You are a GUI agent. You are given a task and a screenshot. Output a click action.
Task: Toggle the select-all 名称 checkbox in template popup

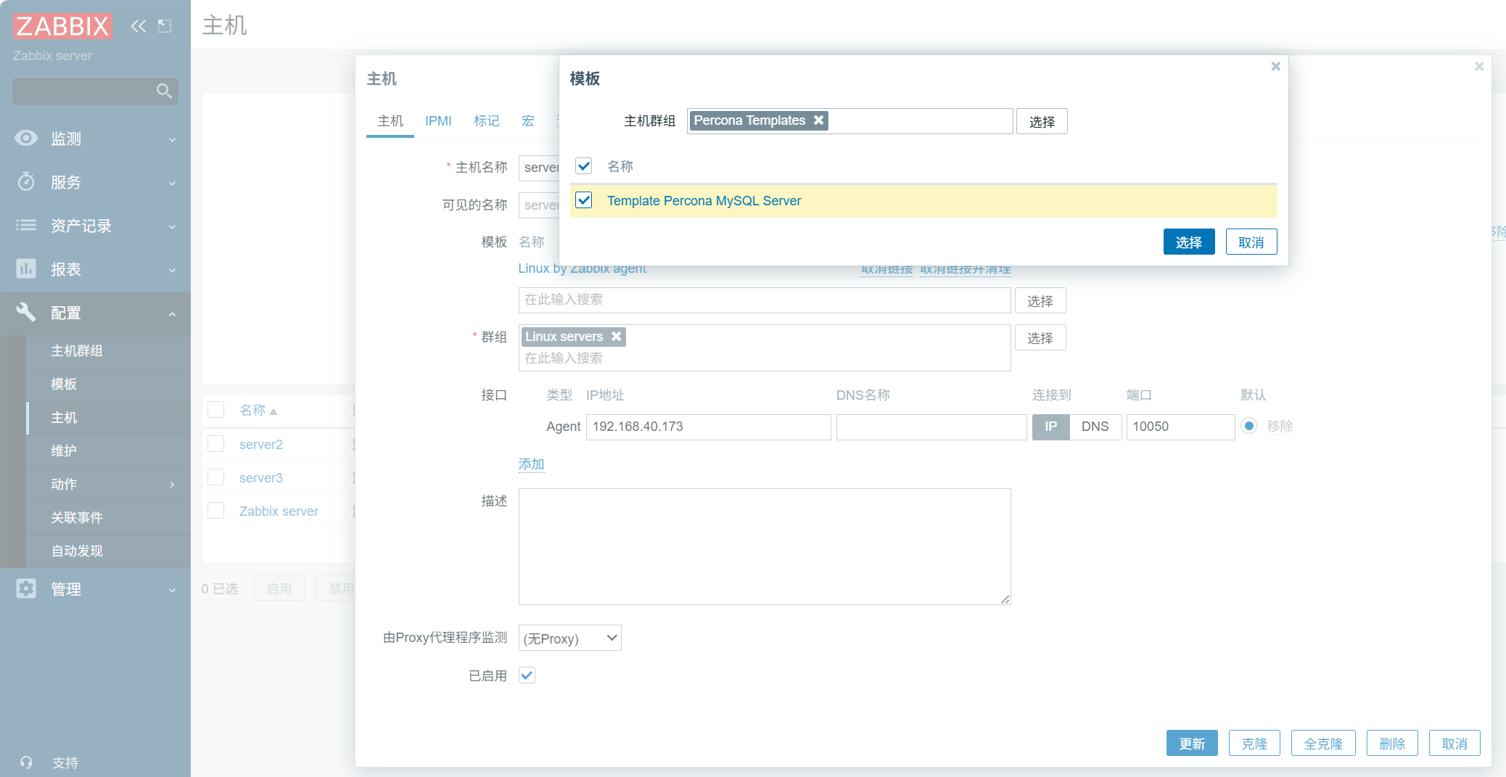(584, 166)
